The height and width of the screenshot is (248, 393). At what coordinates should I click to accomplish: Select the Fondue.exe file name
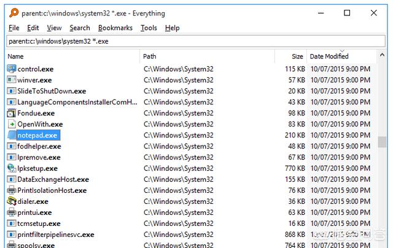[x=36, y=113]
